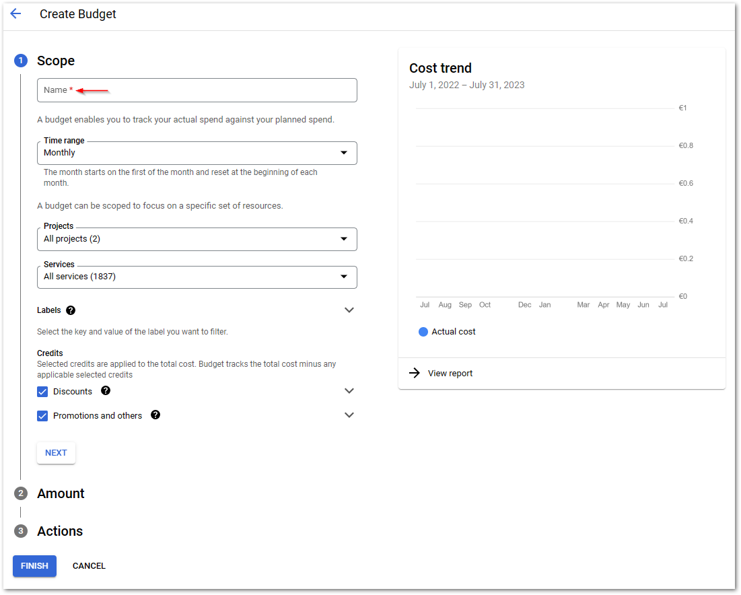
Task: Expand the Discounts credit details
Action: 349,390
